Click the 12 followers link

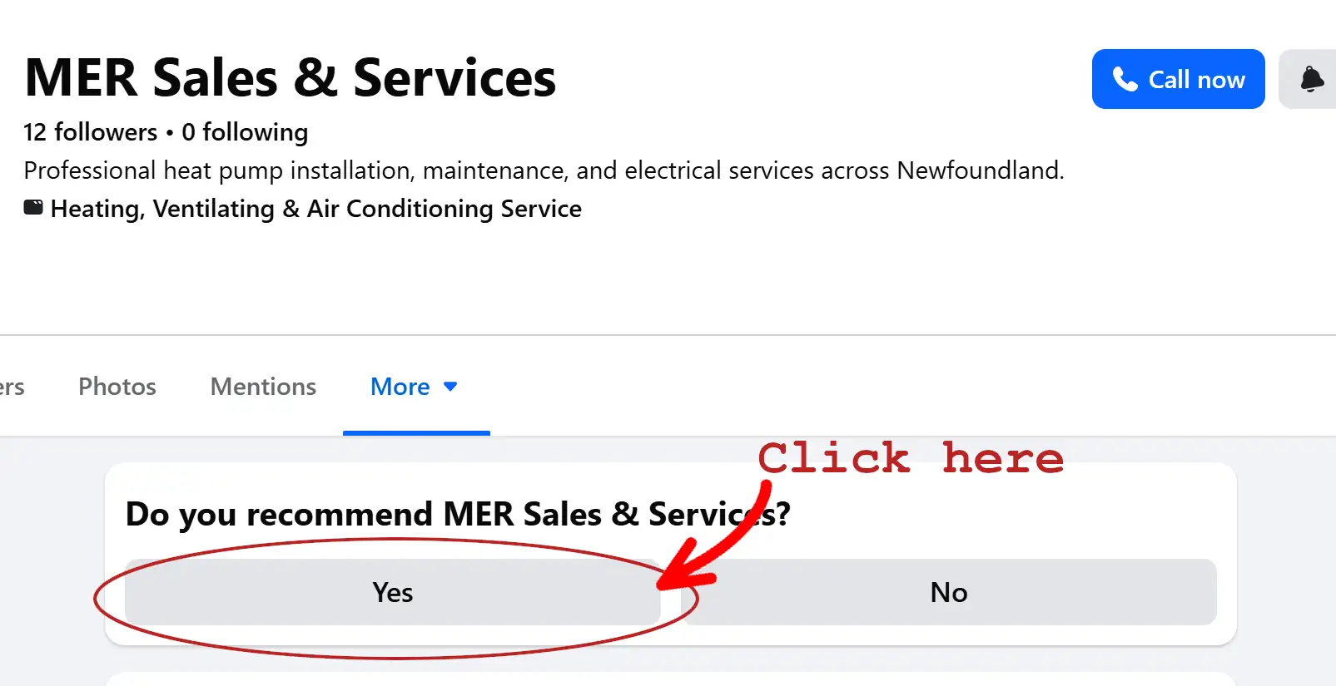[x=90, y=131]
